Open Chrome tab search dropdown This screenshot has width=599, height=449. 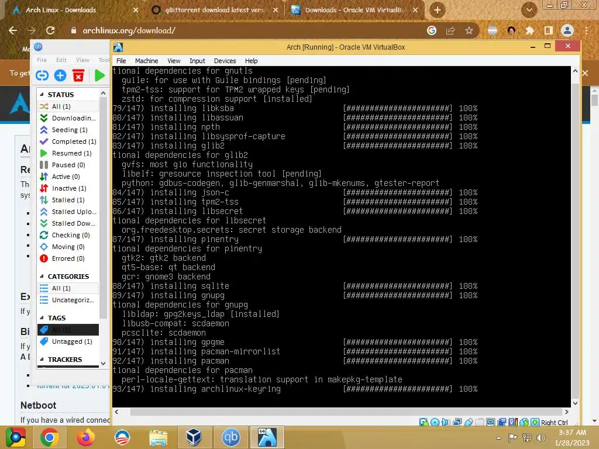point(529,10)
